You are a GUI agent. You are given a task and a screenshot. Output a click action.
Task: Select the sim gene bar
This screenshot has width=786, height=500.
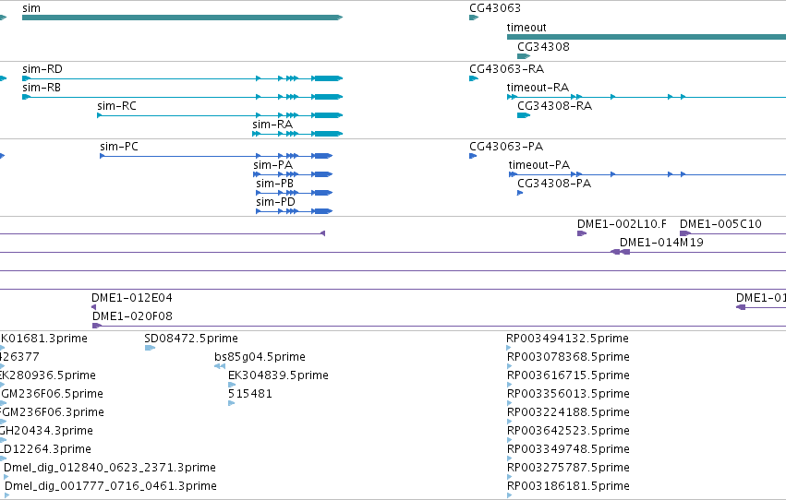[x=183, y=18]
